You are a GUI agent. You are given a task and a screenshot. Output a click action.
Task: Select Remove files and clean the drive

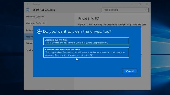click(86, 52)
